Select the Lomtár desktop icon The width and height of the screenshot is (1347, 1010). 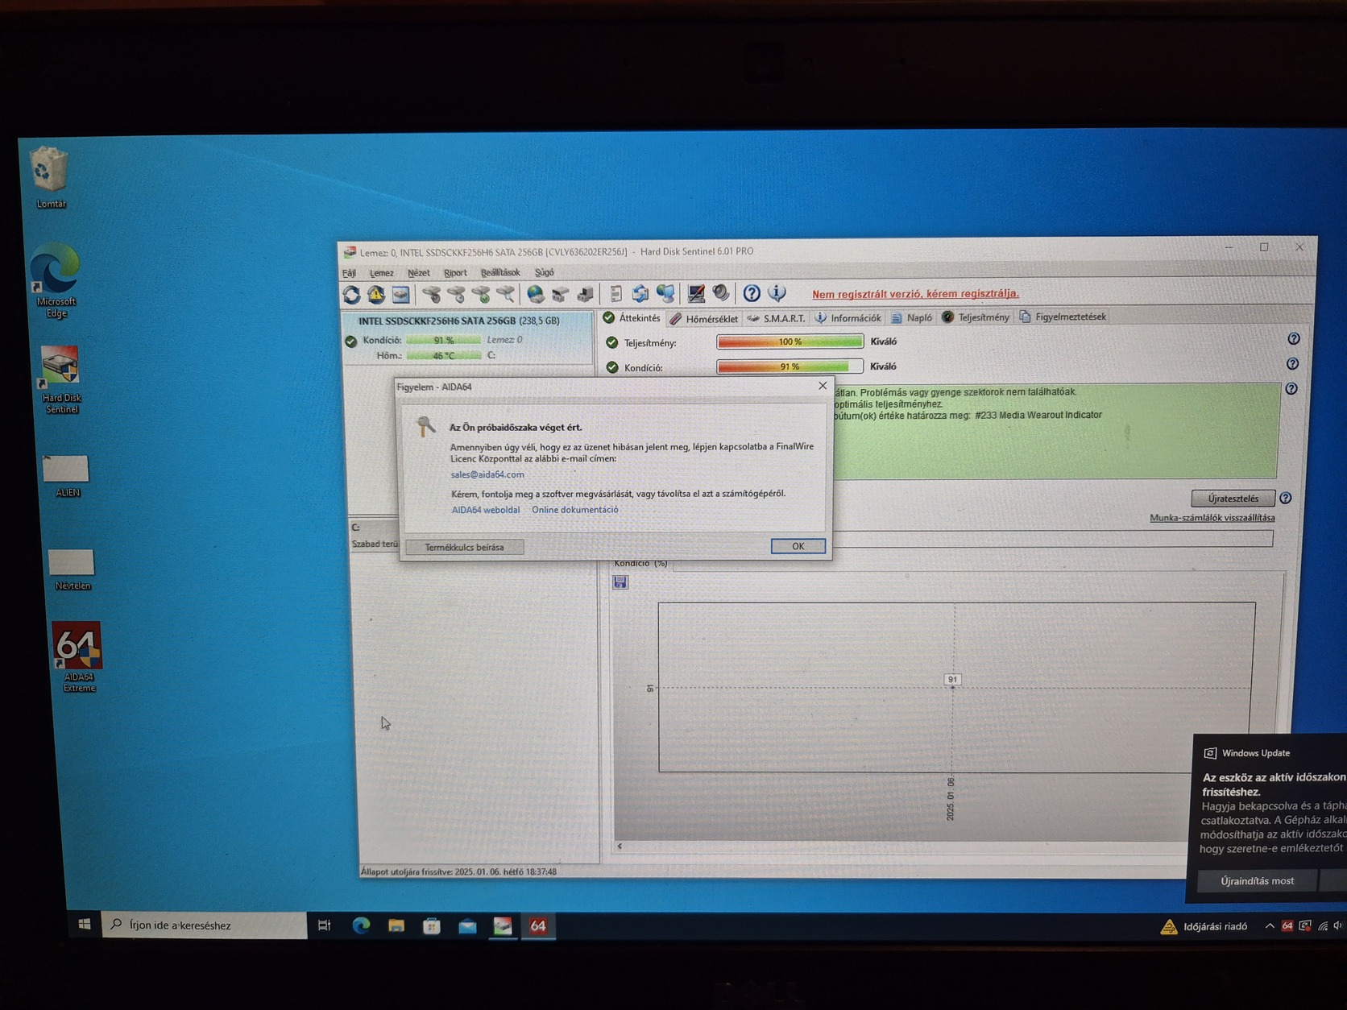tap(50, 177)
